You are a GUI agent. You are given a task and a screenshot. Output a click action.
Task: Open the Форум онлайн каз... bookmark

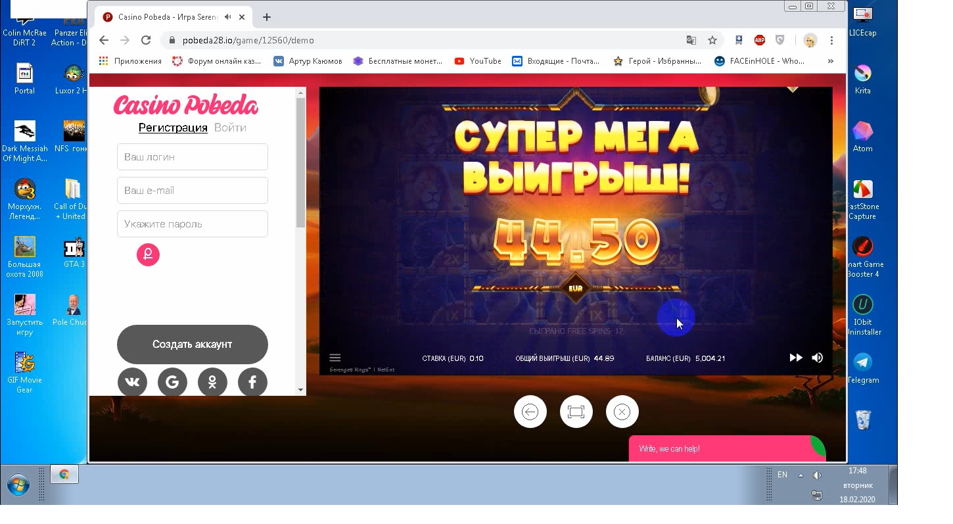point(217,61)
